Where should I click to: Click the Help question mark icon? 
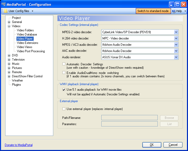coord(174,11)
